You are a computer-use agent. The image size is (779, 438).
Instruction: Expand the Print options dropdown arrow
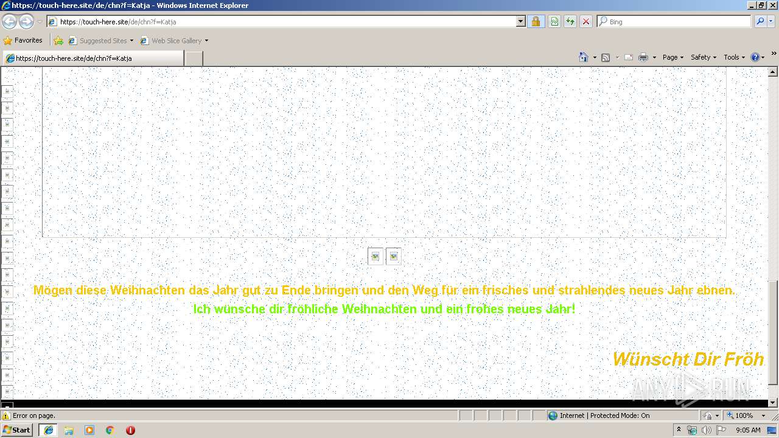click(x=654, y=57)
